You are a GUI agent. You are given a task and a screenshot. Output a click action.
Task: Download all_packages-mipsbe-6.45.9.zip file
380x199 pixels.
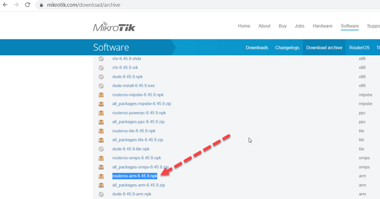142,104
